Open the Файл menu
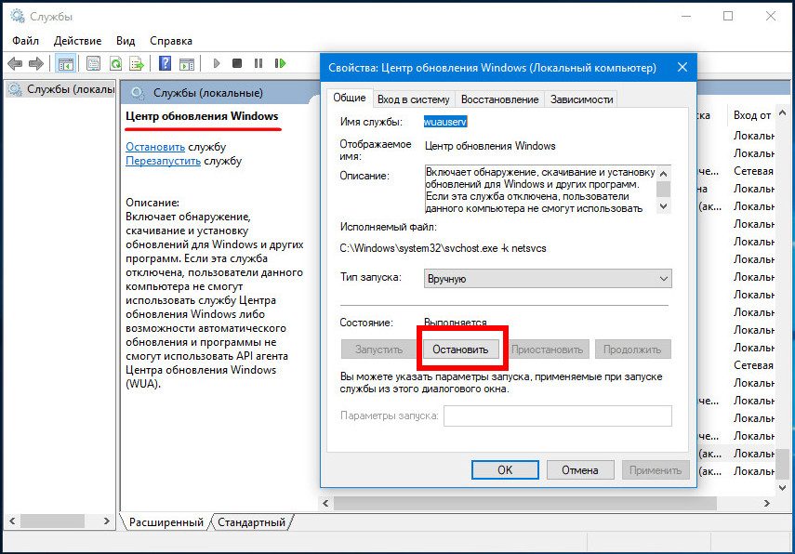The width and height of the screenshot is (795, 554). [x=25, y=41]
